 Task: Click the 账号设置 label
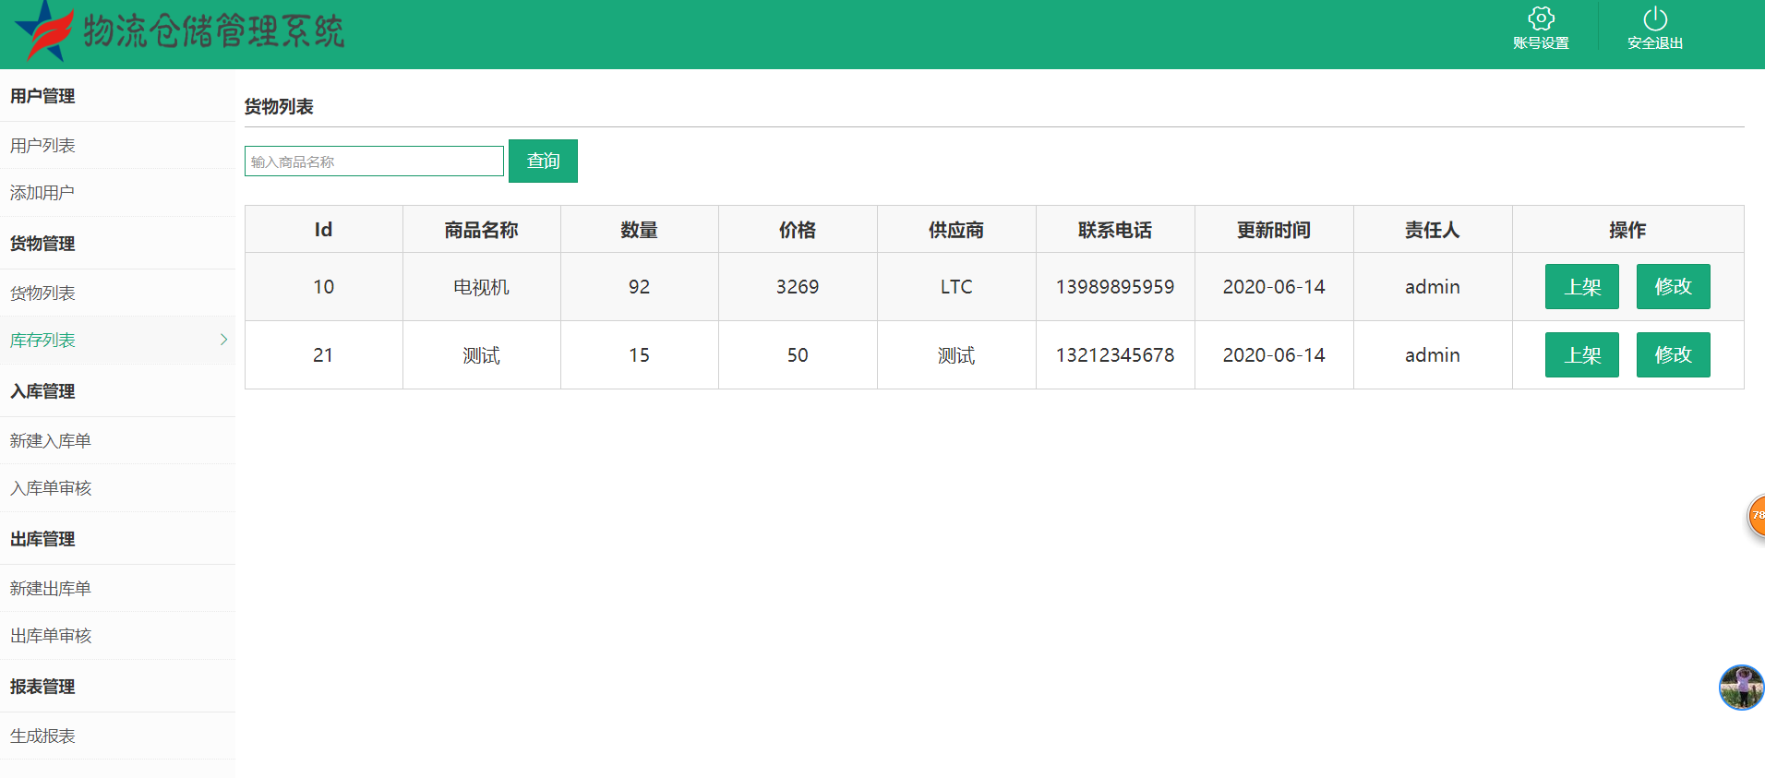[x=1541, y=43]
